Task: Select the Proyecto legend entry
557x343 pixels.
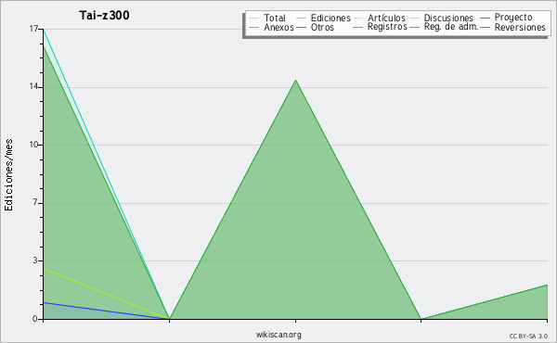Action: pos(506,17)
